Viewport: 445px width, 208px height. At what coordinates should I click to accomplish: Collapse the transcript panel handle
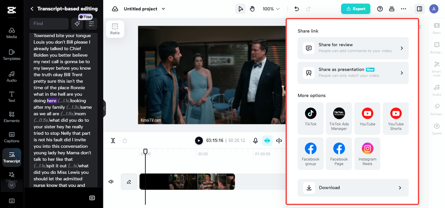pos(104,109)
